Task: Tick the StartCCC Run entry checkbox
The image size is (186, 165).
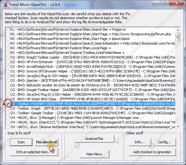Action: pyautogui.click(x=8, y=122)
